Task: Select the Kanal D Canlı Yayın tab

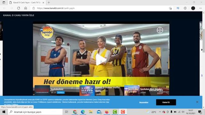Action: pyautogui.click(x=27, y=3)
